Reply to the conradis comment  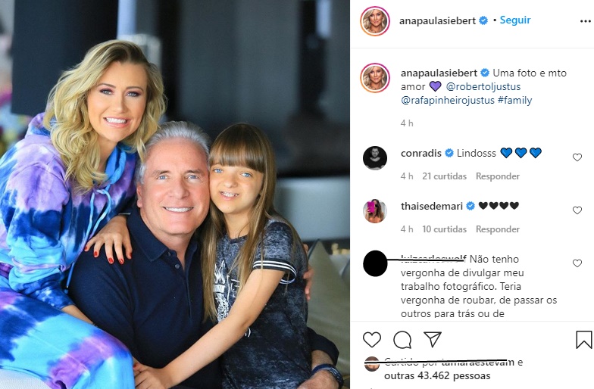[497, 176]
